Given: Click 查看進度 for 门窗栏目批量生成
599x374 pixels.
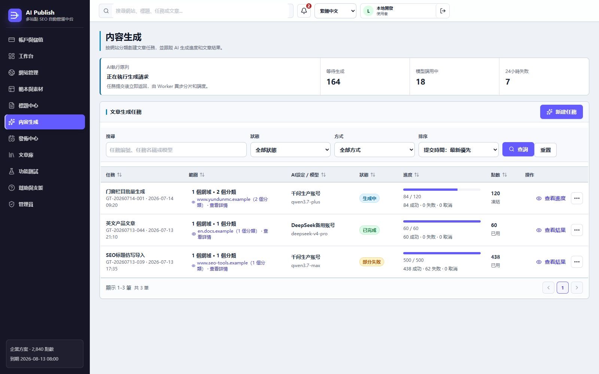Looking at the screenshot, I should (551, 198).
